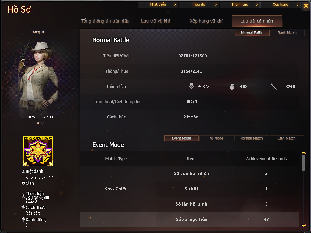Open Tổng thông tin trận đấu tab
Viewport: 311px width, 233px height.
pyautogui.click(x=105, y=21)
